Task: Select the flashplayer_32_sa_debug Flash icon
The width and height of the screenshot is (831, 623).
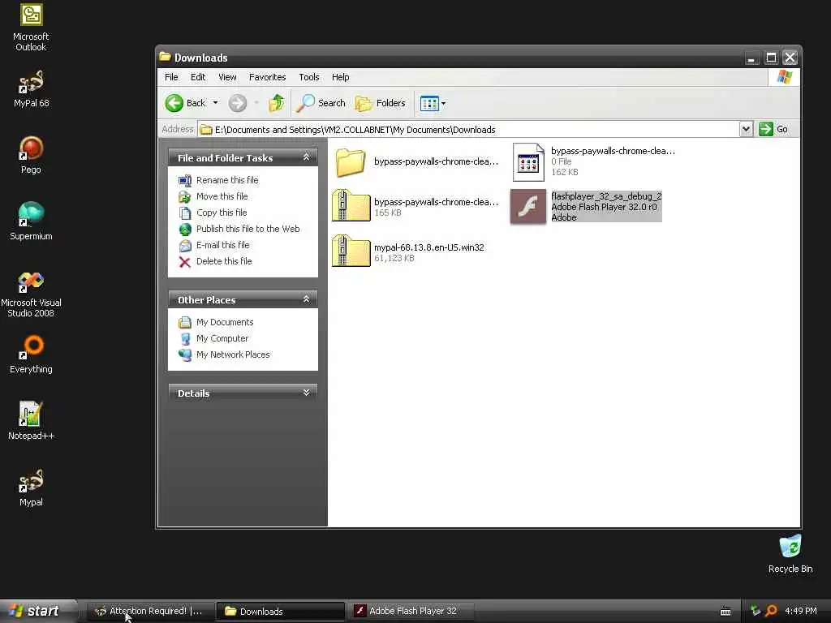Action: 527,207
